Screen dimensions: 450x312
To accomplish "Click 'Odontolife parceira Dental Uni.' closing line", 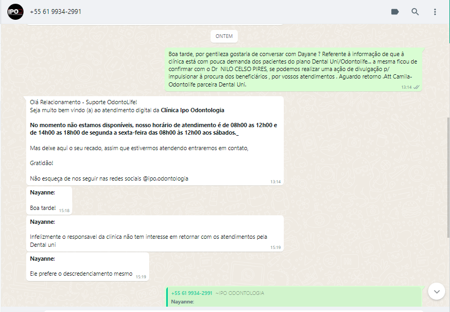I will point(207,84).
